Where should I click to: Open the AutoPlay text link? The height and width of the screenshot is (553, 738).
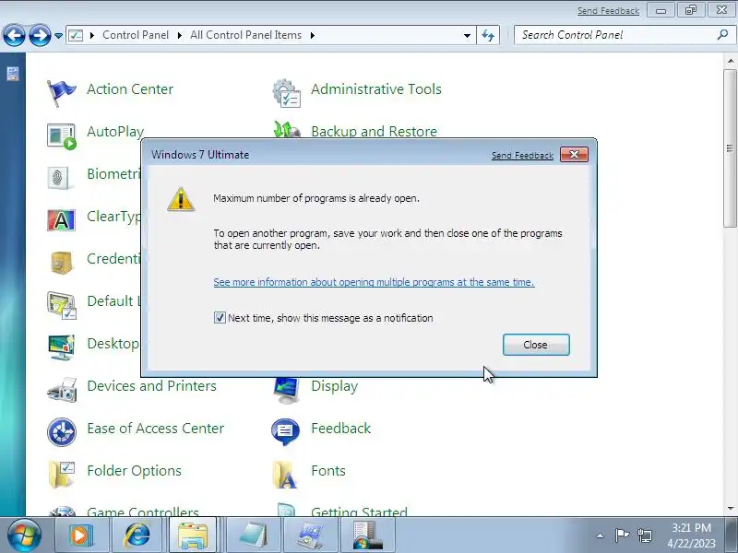tap(115, 132)
